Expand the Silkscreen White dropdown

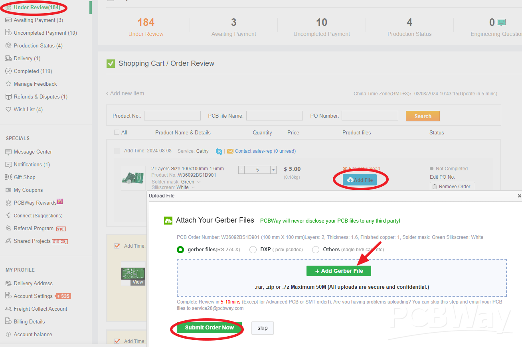point(193,187)
